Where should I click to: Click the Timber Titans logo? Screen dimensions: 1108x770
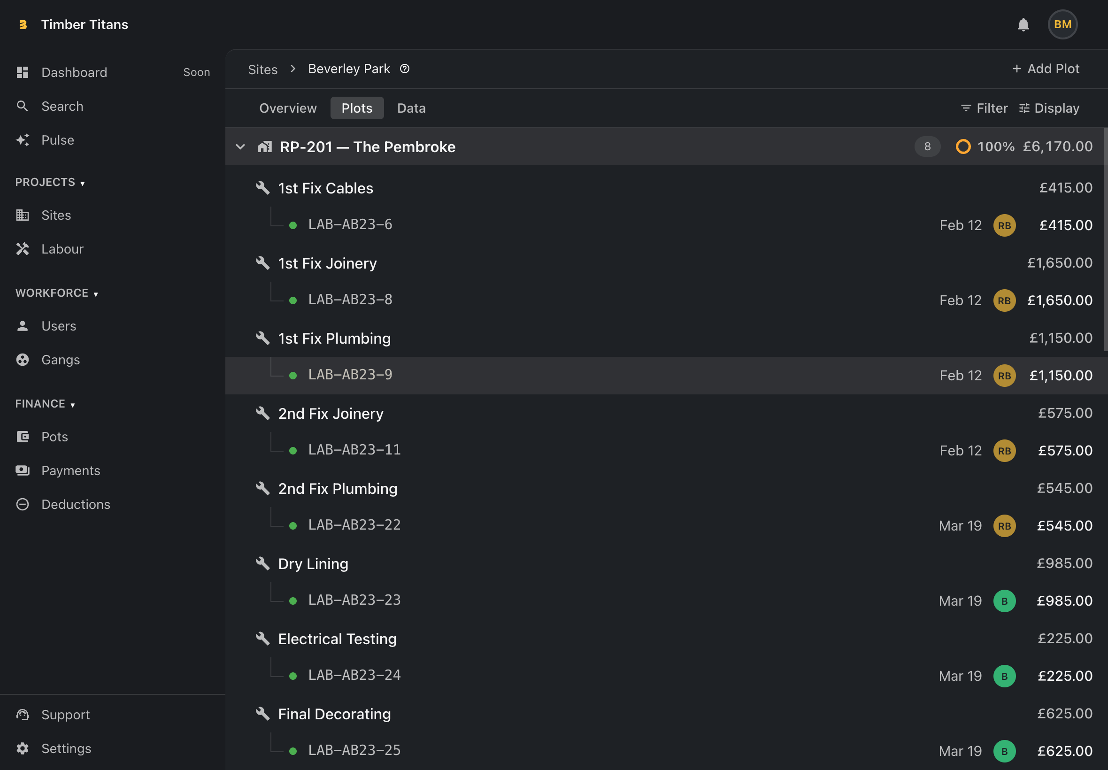coord(23,24)
